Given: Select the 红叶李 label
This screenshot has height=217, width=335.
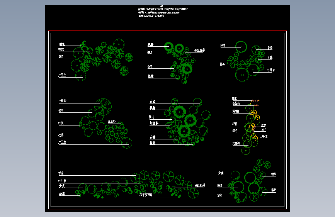Looking at the screenshot, I should tap(62, 181).
